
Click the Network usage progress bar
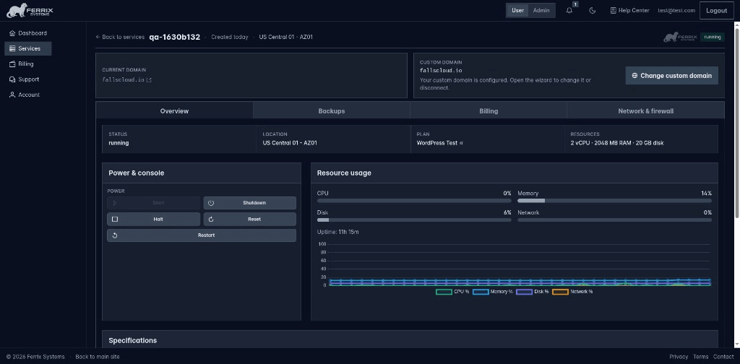tap(614, 220)
